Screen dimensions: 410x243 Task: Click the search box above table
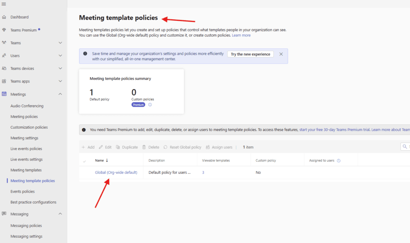coord(405,147)
